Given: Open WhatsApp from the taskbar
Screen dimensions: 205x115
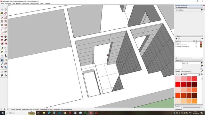Looking at the screenshot, I should (x=86, y=113).
